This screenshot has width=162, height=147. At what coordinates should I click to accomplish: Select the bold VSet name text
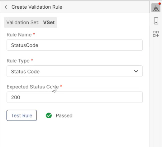click(x=49, y=22)
